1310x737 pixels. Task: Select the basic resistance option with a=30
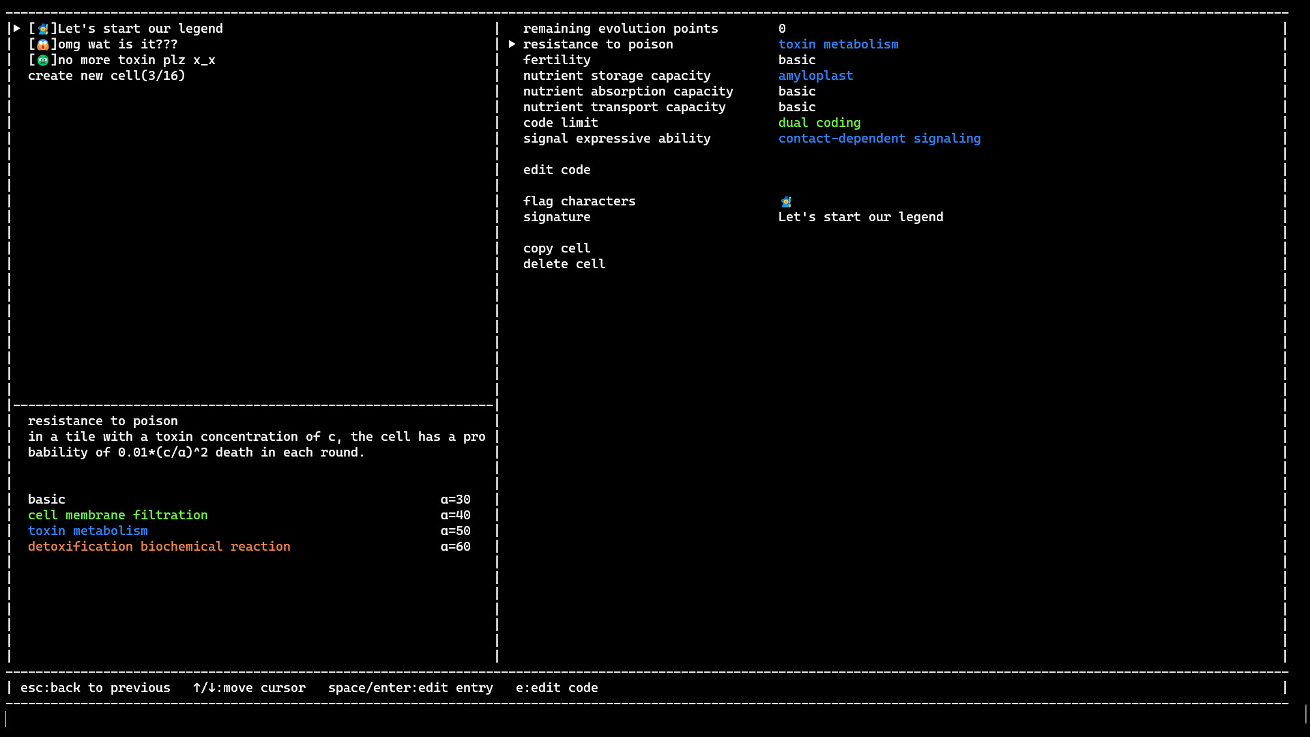tap(46, 500)
